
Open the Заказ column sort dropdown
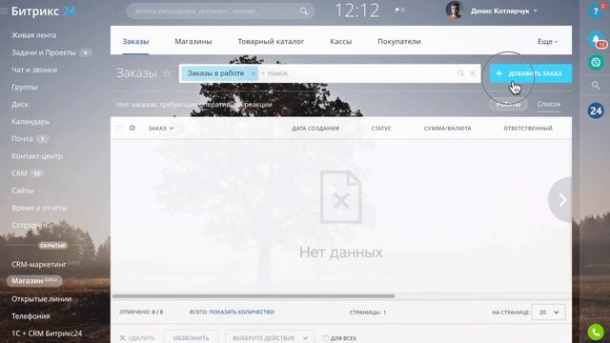pyautogui.click(x=161, y=128)
